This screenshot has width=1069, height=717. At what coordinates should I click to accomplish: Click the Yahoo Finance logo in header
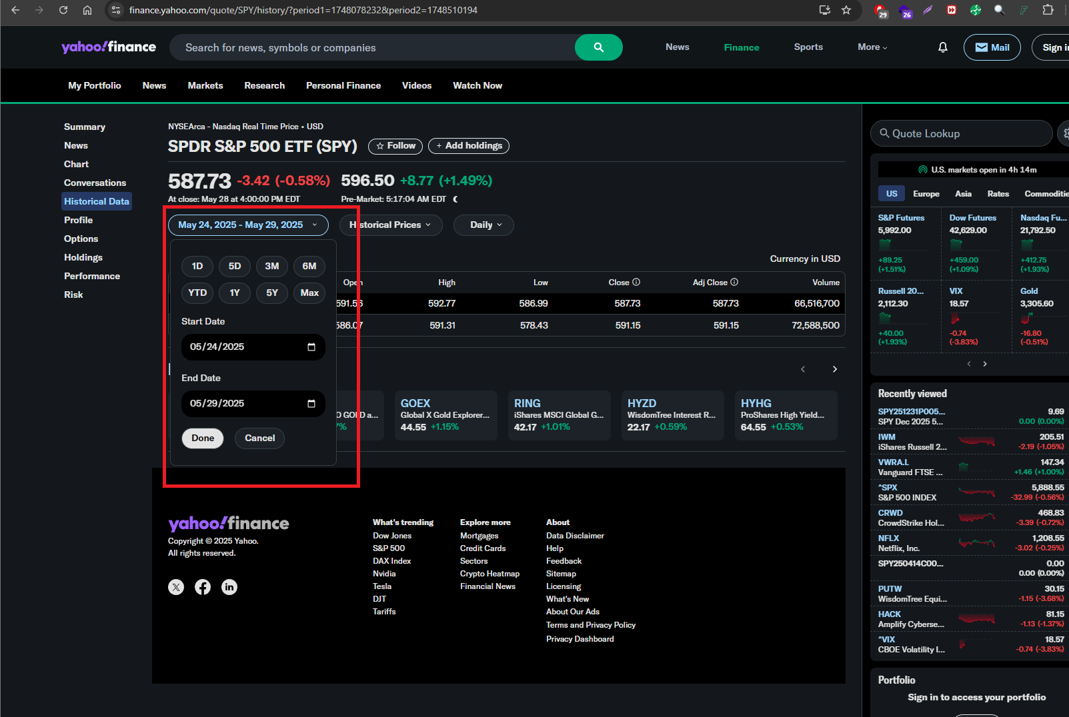(x=109, y=47)
